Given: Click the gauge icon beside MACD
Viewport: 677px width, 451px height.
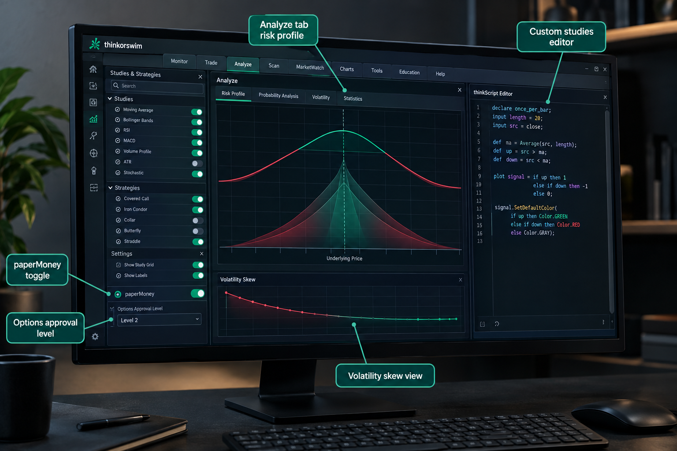Looking at the screenshot, I should [x=118, y=140].
